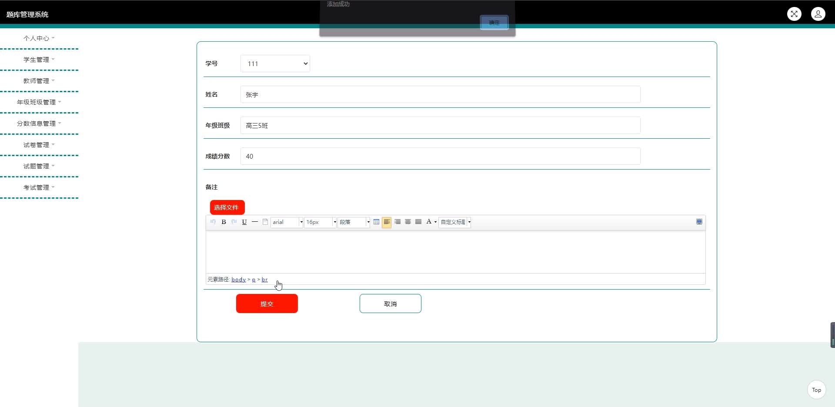835x407 pixels.
Task: Toggle the highlighted left-align button
Action: pos(387,222)
